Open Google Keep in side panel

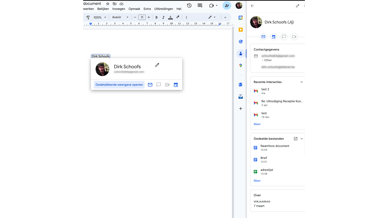[x=241, y=30]
